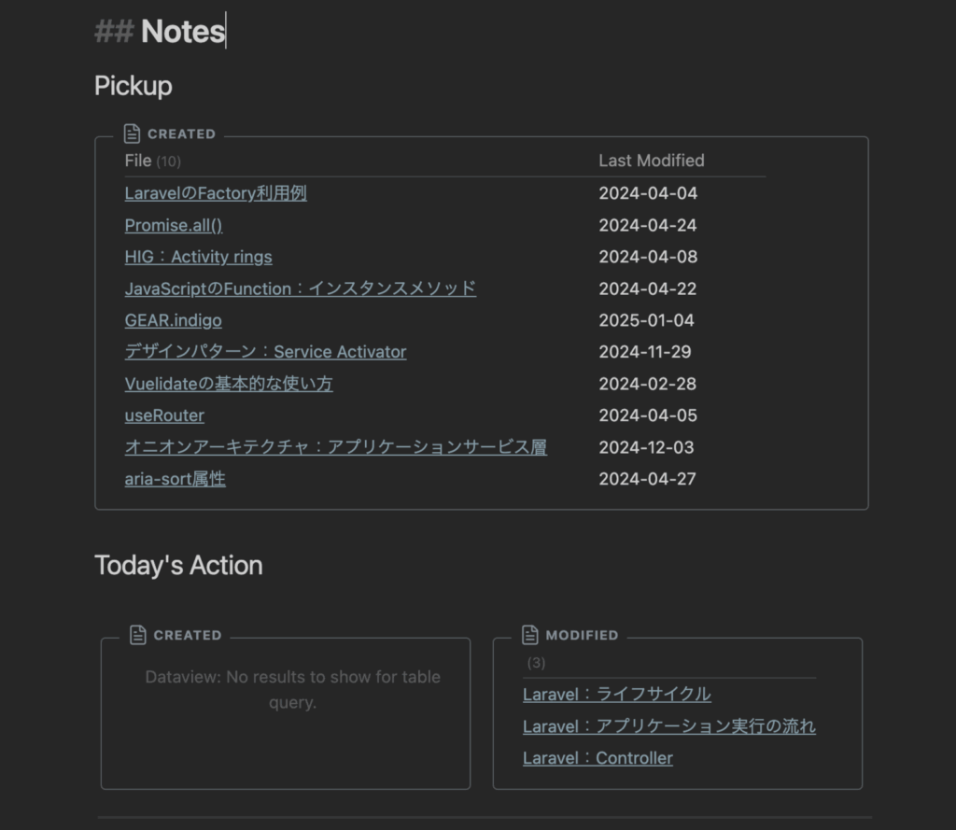The height and width of the screenshot is (830, 956).
Task: Click the document icon beside MODIFIED
Action: pos(530,635)
